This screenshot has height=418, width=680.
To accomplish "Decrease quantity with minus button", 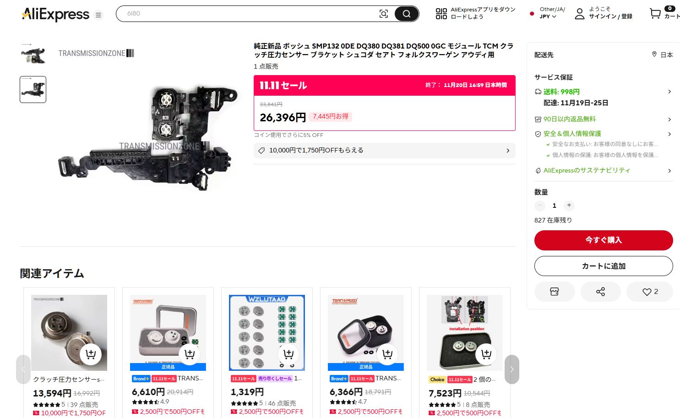I will pyautogui.click(x=540, y=206).
